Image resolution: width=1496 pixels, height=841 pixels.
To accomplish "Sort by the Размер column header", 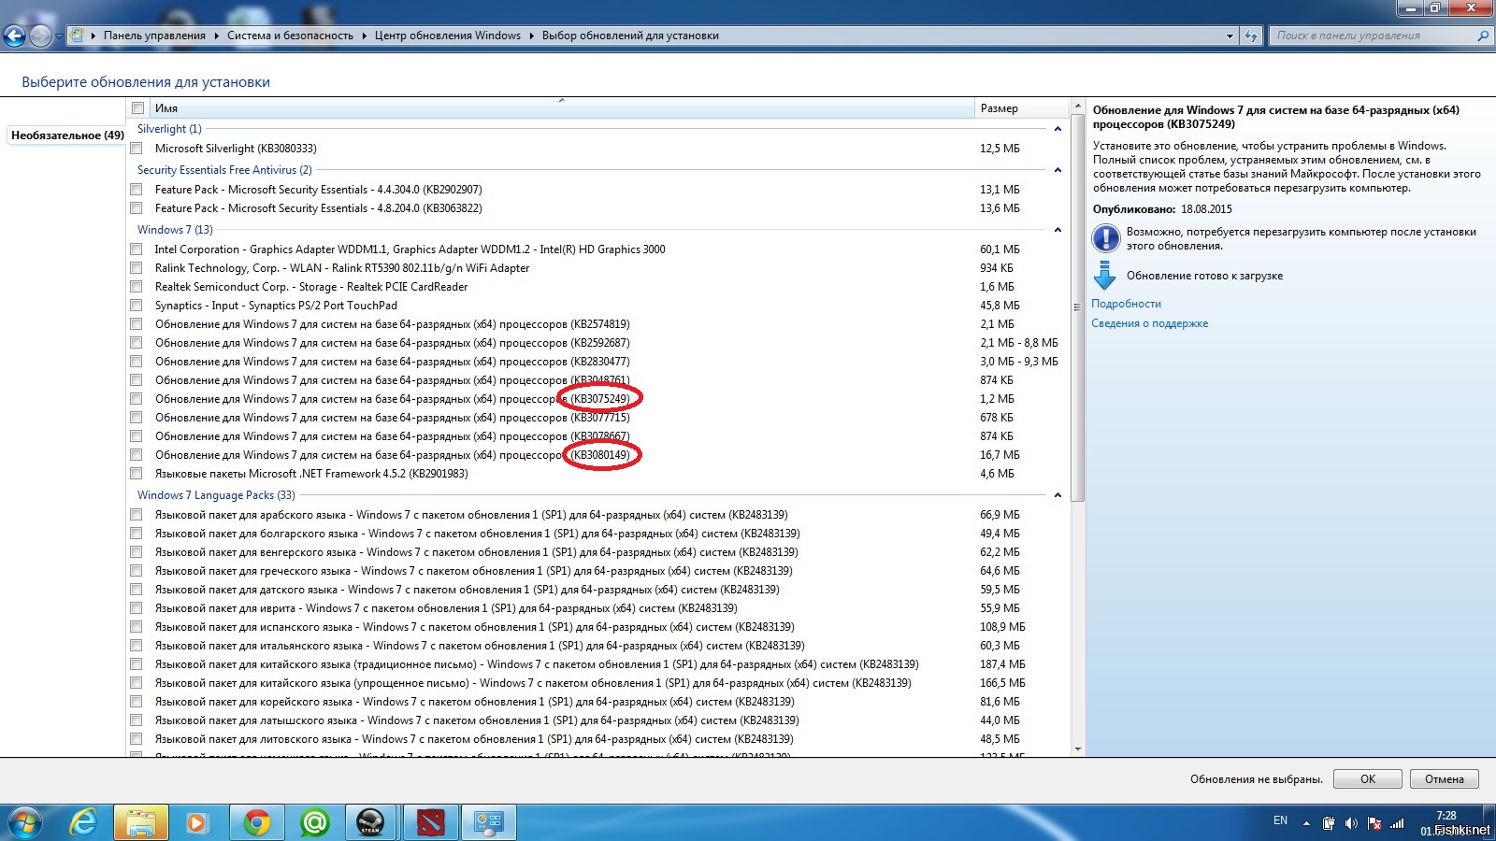I will [x=1022, y=108].
